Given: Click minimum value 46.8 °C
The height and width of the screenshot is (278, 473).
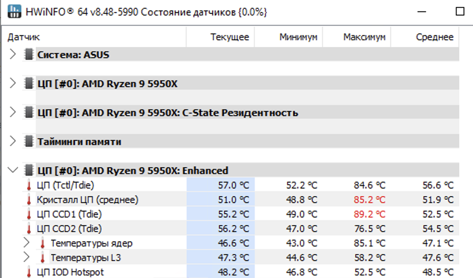Looking at the screenshot, I should pos(302,272).
